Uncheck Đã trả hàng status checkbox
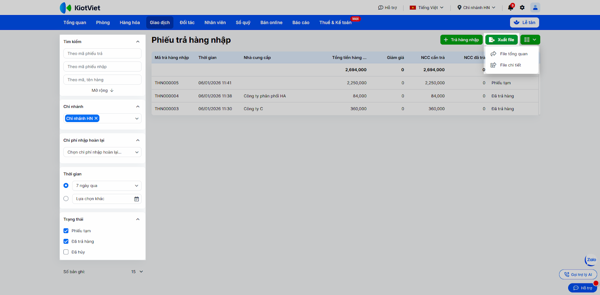 point(66,241)
